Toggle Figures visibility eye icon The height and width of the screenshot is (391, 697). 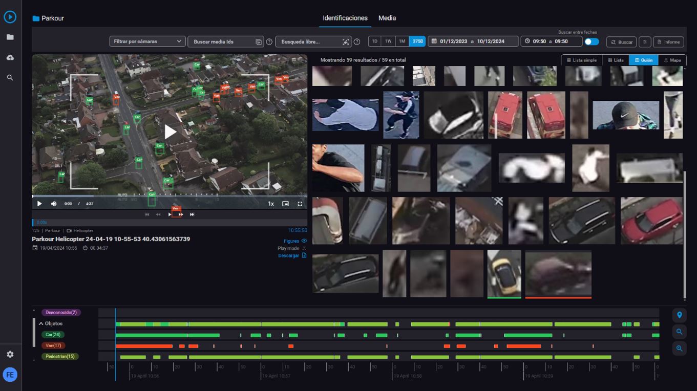point(304,241)
